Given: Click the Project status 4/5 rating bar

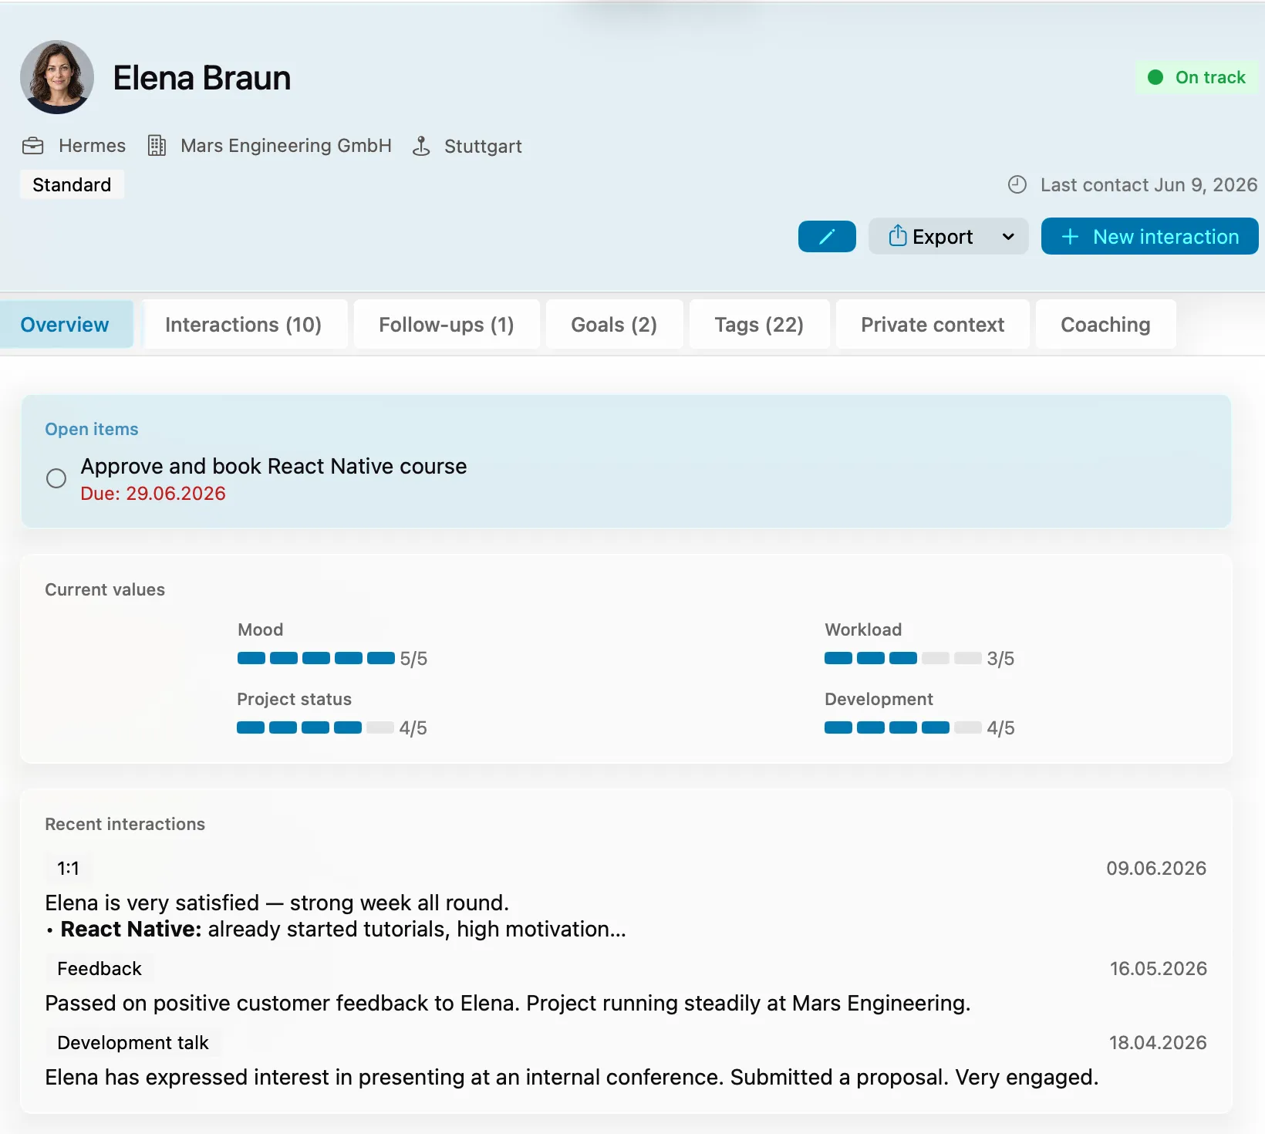Looking at the screenshot, I should coord(315,727).
